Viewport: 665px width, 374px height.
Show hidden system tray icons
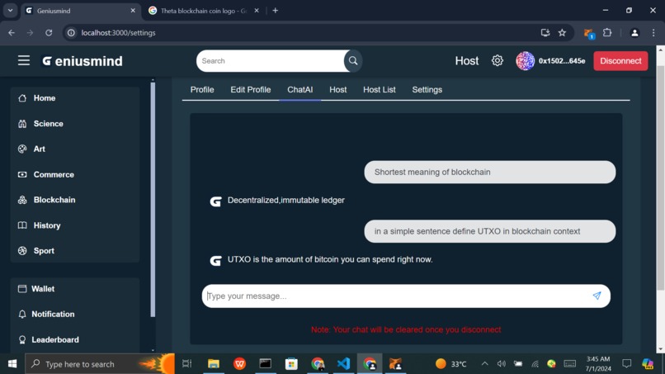tap(484, 364)
